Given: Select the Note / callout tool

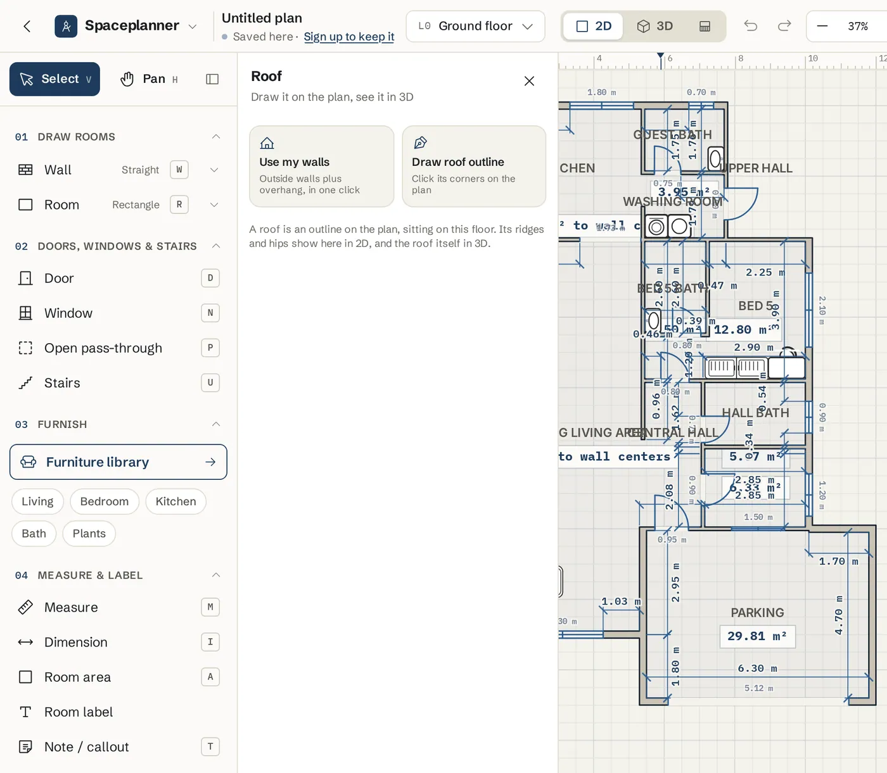Looking at the screenshot, I should tap(118, 746).
